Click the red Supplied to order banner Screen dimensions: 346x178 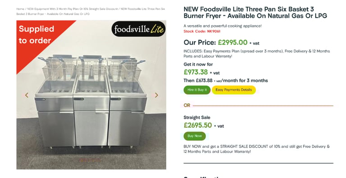[x=36, y=35]
